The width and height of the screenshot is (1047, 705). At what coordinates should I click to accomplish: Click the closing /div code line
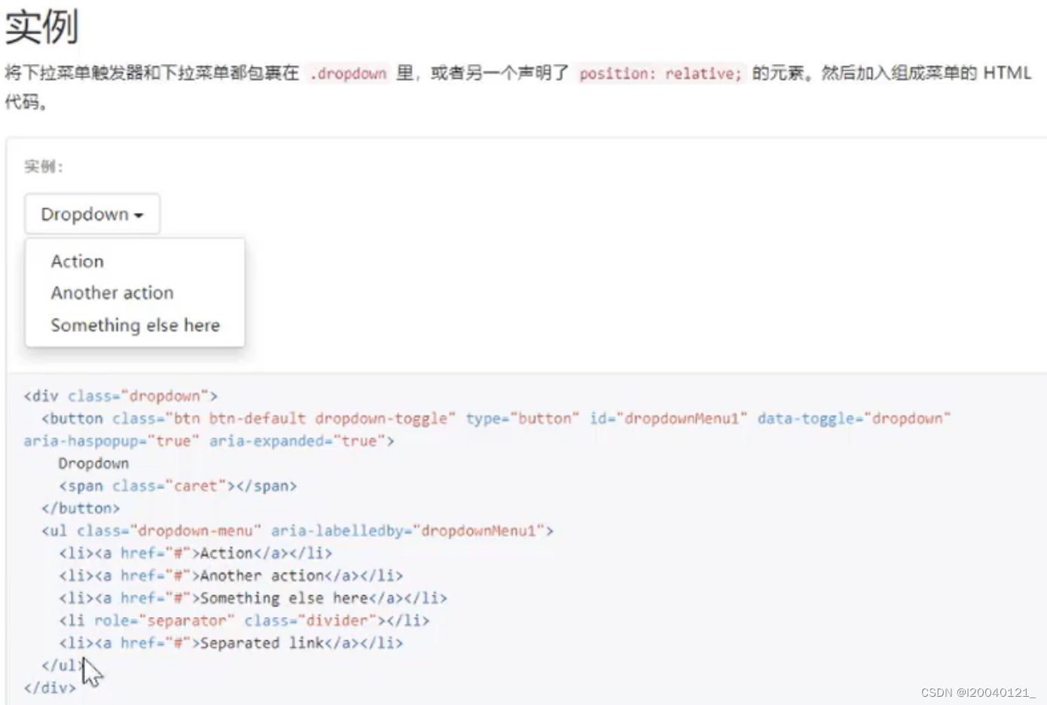coord(50,688)
